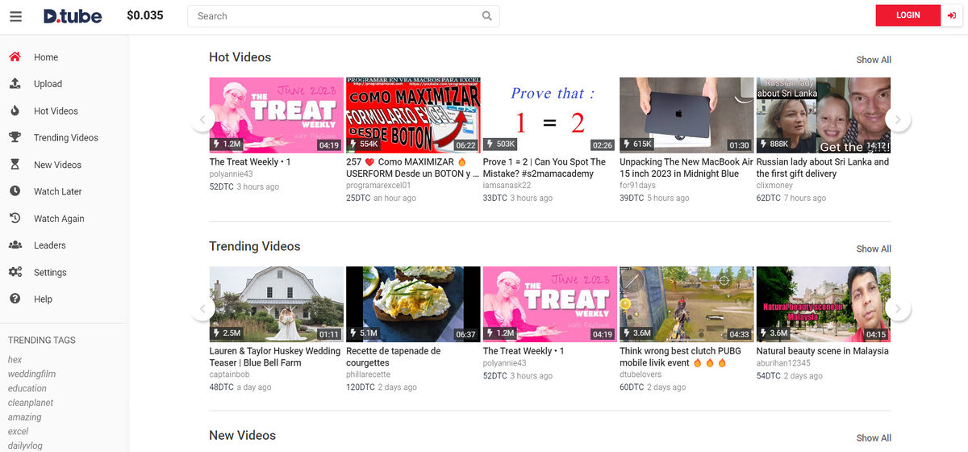Open Upload from the sidebar
Image resolution: width=968 pixels, height=452 pixels.
[x=48, y=84]
